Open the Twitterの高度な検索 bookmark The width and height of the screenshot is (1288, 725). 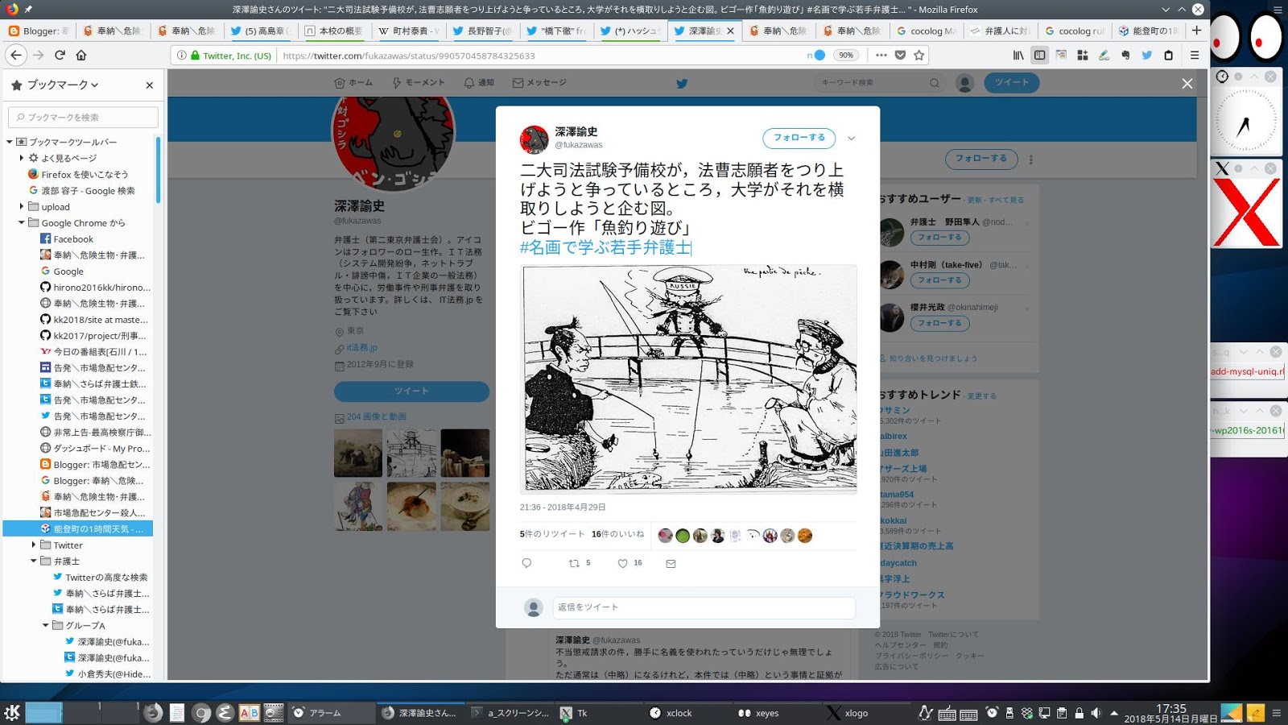pos(100,577)
